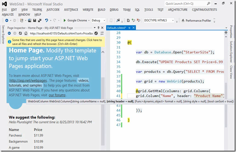Image resolution: width=236 pixels, height=152 pixels.
Task: Click the browser link icon in toolbar
Action: (118, 20)
